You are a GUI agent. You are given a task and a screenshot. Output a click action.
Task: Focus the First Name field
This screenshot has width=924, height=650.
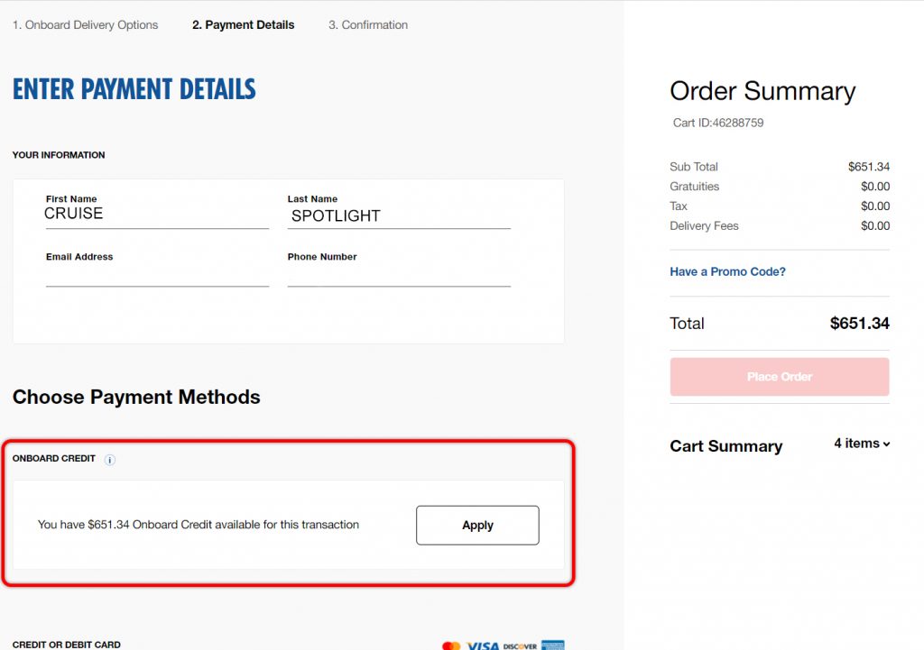pyautogui.click(x=157, y=215)
